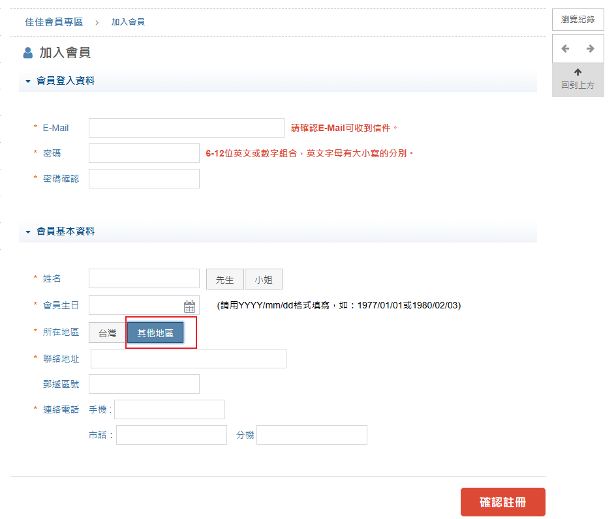Click inside the E-Mail input field
Viewport: 616px width, 519px height.
pyautogui.click(x=186, y=128)
